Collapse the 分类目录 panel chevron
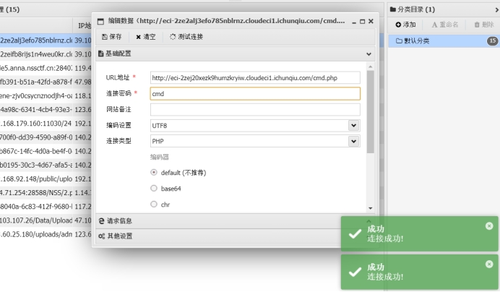The height and width of the screenshot is (292, 500). point(496,10)
